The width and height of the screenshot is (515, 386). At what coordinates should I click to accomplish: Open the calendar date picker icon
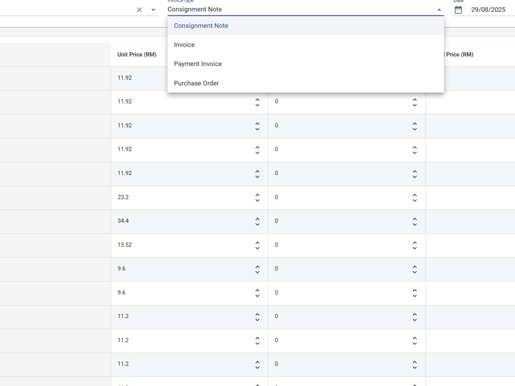pyautogui.click(x=458, y=10)
